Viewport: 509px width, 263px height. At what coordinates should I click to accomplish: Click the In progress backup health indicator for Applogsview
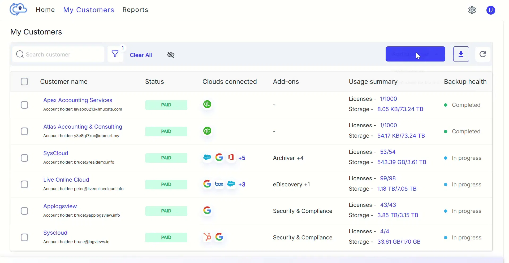463,211
